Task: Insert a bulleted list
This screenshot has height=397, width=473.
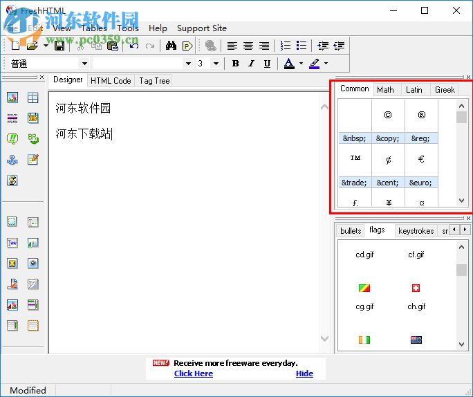Action: [x=302, y=46]
